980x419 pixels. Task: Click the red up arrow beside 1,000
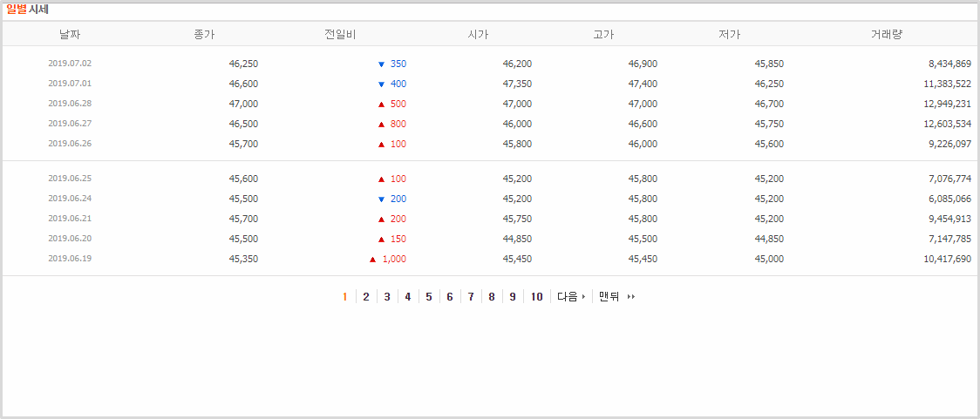pos(372,259)
